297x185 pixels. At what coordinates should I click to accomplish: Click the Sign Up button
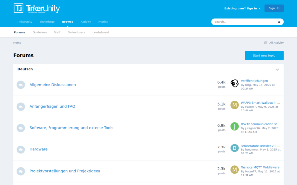274,8
